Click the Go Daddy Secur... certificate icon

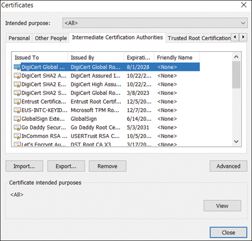(17, 128)
